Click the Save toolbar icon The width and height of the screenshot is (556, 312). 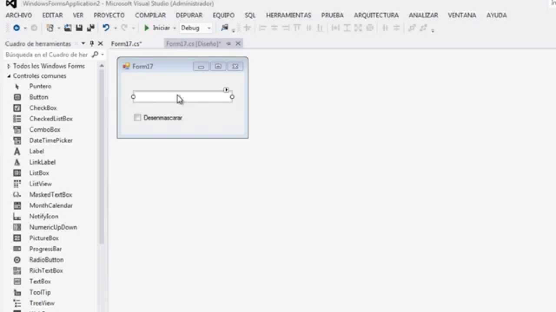point(79,28)
